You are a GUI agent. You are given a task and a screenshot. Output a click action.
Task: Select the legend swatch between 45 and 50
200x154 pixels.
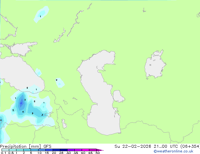[93, 150]
